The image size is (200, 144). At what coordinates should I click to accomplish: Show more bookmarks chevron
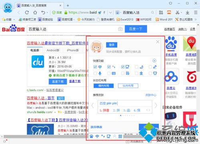(196, 20)
